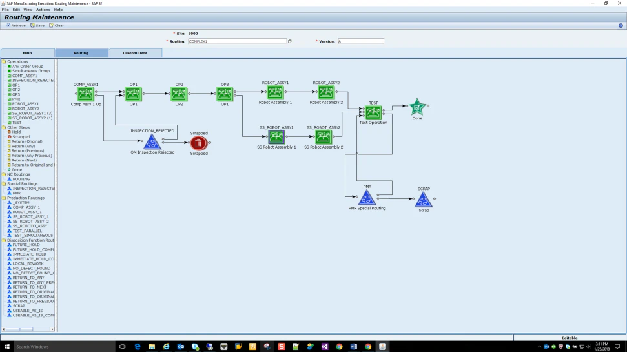
Task: Select Return (Next) tree item
Action: coord(24,160)
